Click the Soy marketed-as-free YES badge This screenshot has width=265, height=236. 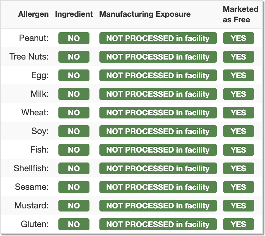[x=238, y=131]
